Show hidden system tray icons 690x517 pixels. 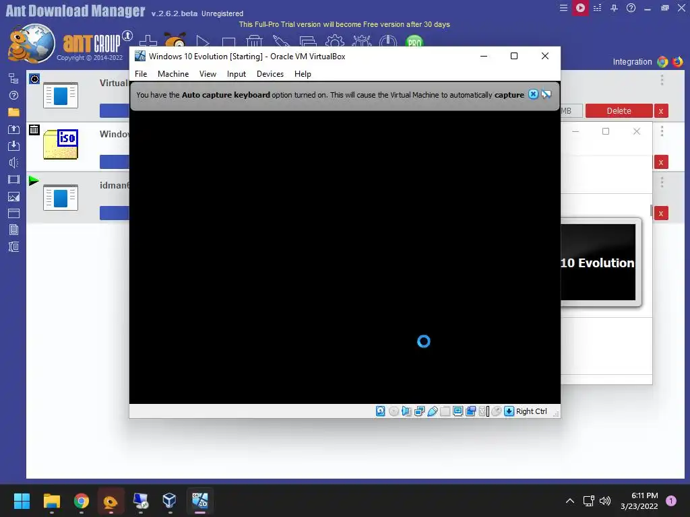(x=570, y=501)
